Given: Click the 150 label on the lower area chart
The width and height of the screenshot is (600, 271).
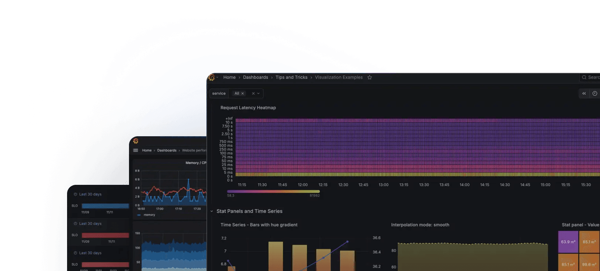Looking at the screenshot, I should [137, 233].
